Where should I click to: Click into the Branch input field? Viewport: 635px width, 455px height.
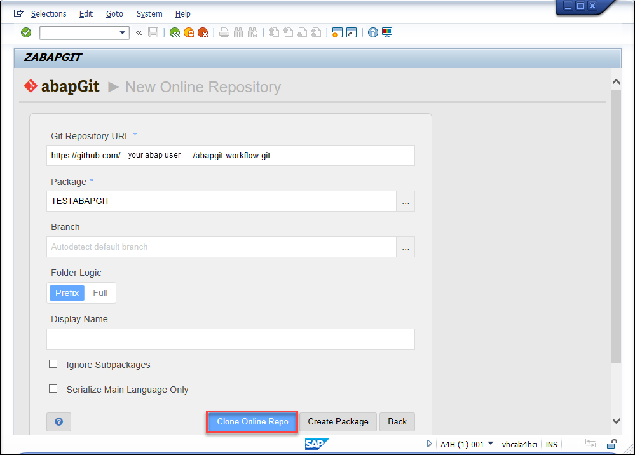221,247
